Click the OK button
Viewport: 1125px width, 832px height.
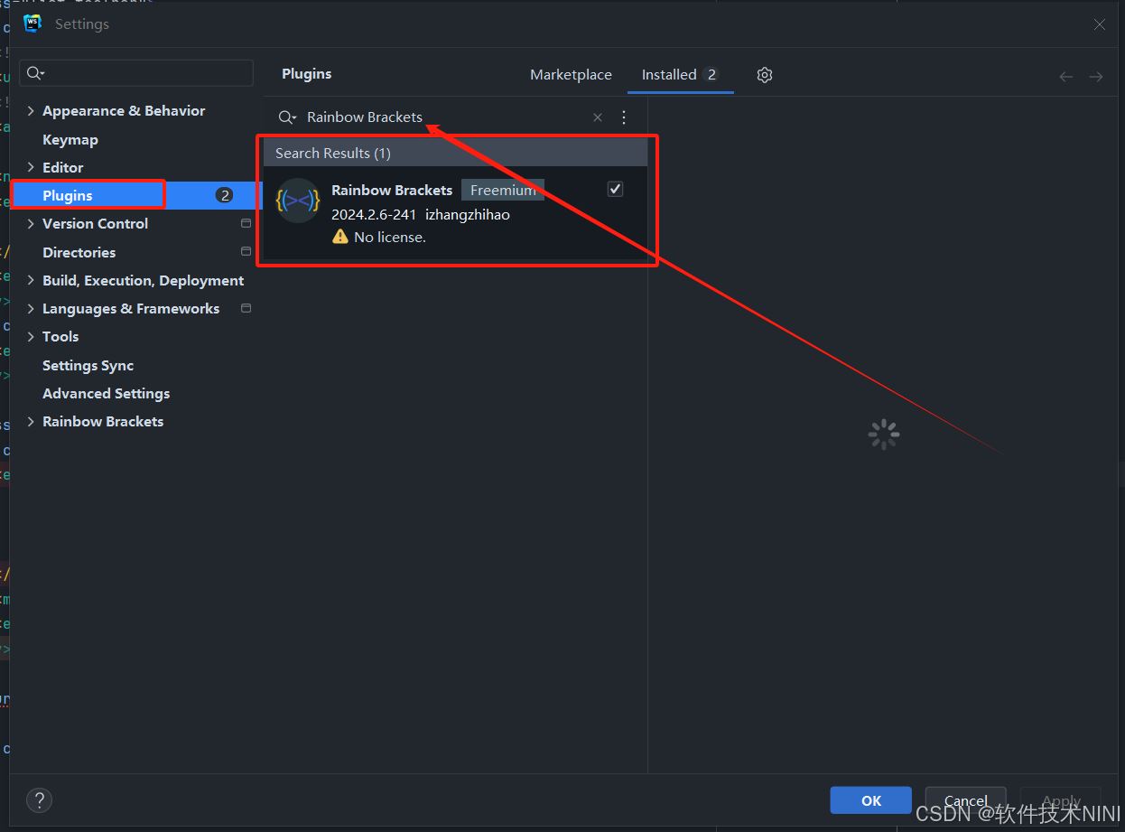(870, 800)
